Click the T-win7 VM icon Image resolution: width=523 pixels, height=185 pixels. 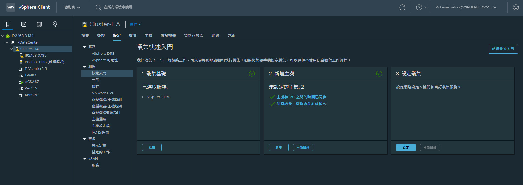point(21,75)
